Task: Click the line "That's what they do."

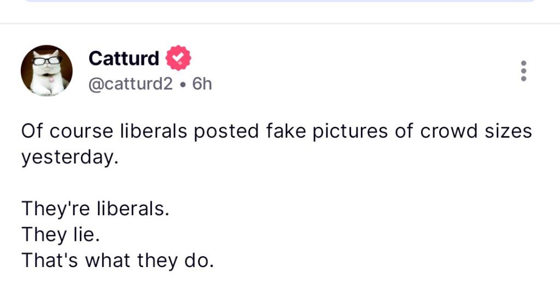Action: tap(117, 261)
